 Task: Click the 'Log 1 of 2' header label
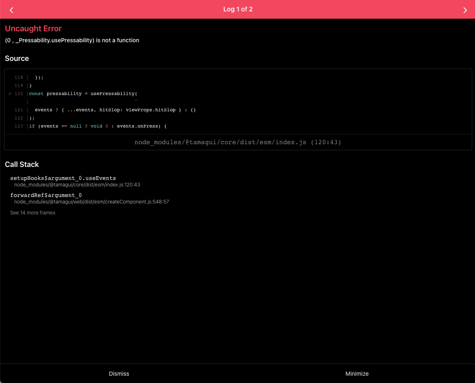tap(238, 9)
